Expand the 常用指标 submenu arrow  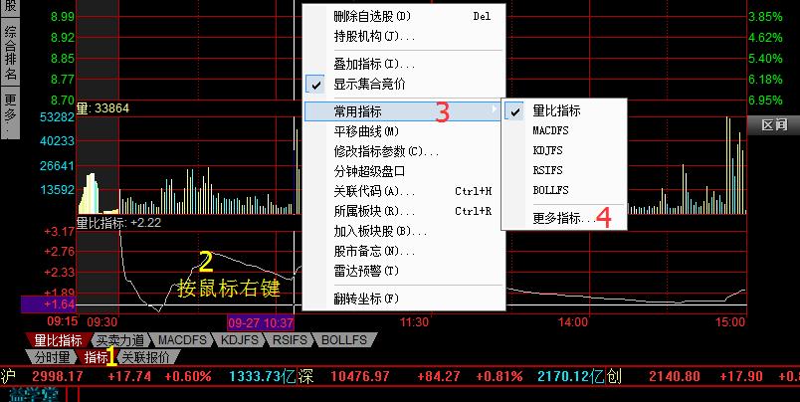[496, 111]
